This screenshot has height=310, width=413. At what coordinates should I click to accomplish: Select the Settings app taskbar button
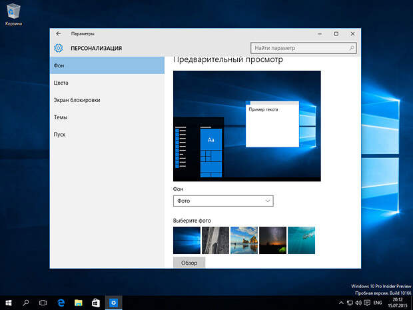coord(113,303)
